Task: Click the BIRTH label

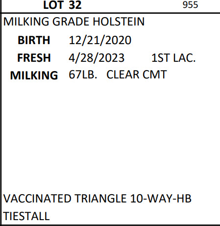Action: (34, 40)
